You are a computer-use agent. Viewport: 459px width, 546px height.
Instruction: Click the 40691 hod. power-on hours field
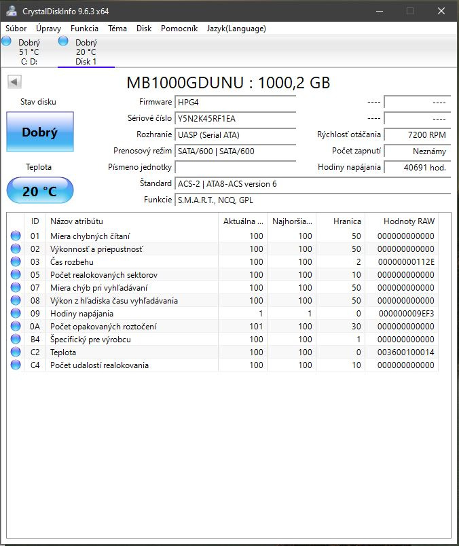click(x=417, y=168)
